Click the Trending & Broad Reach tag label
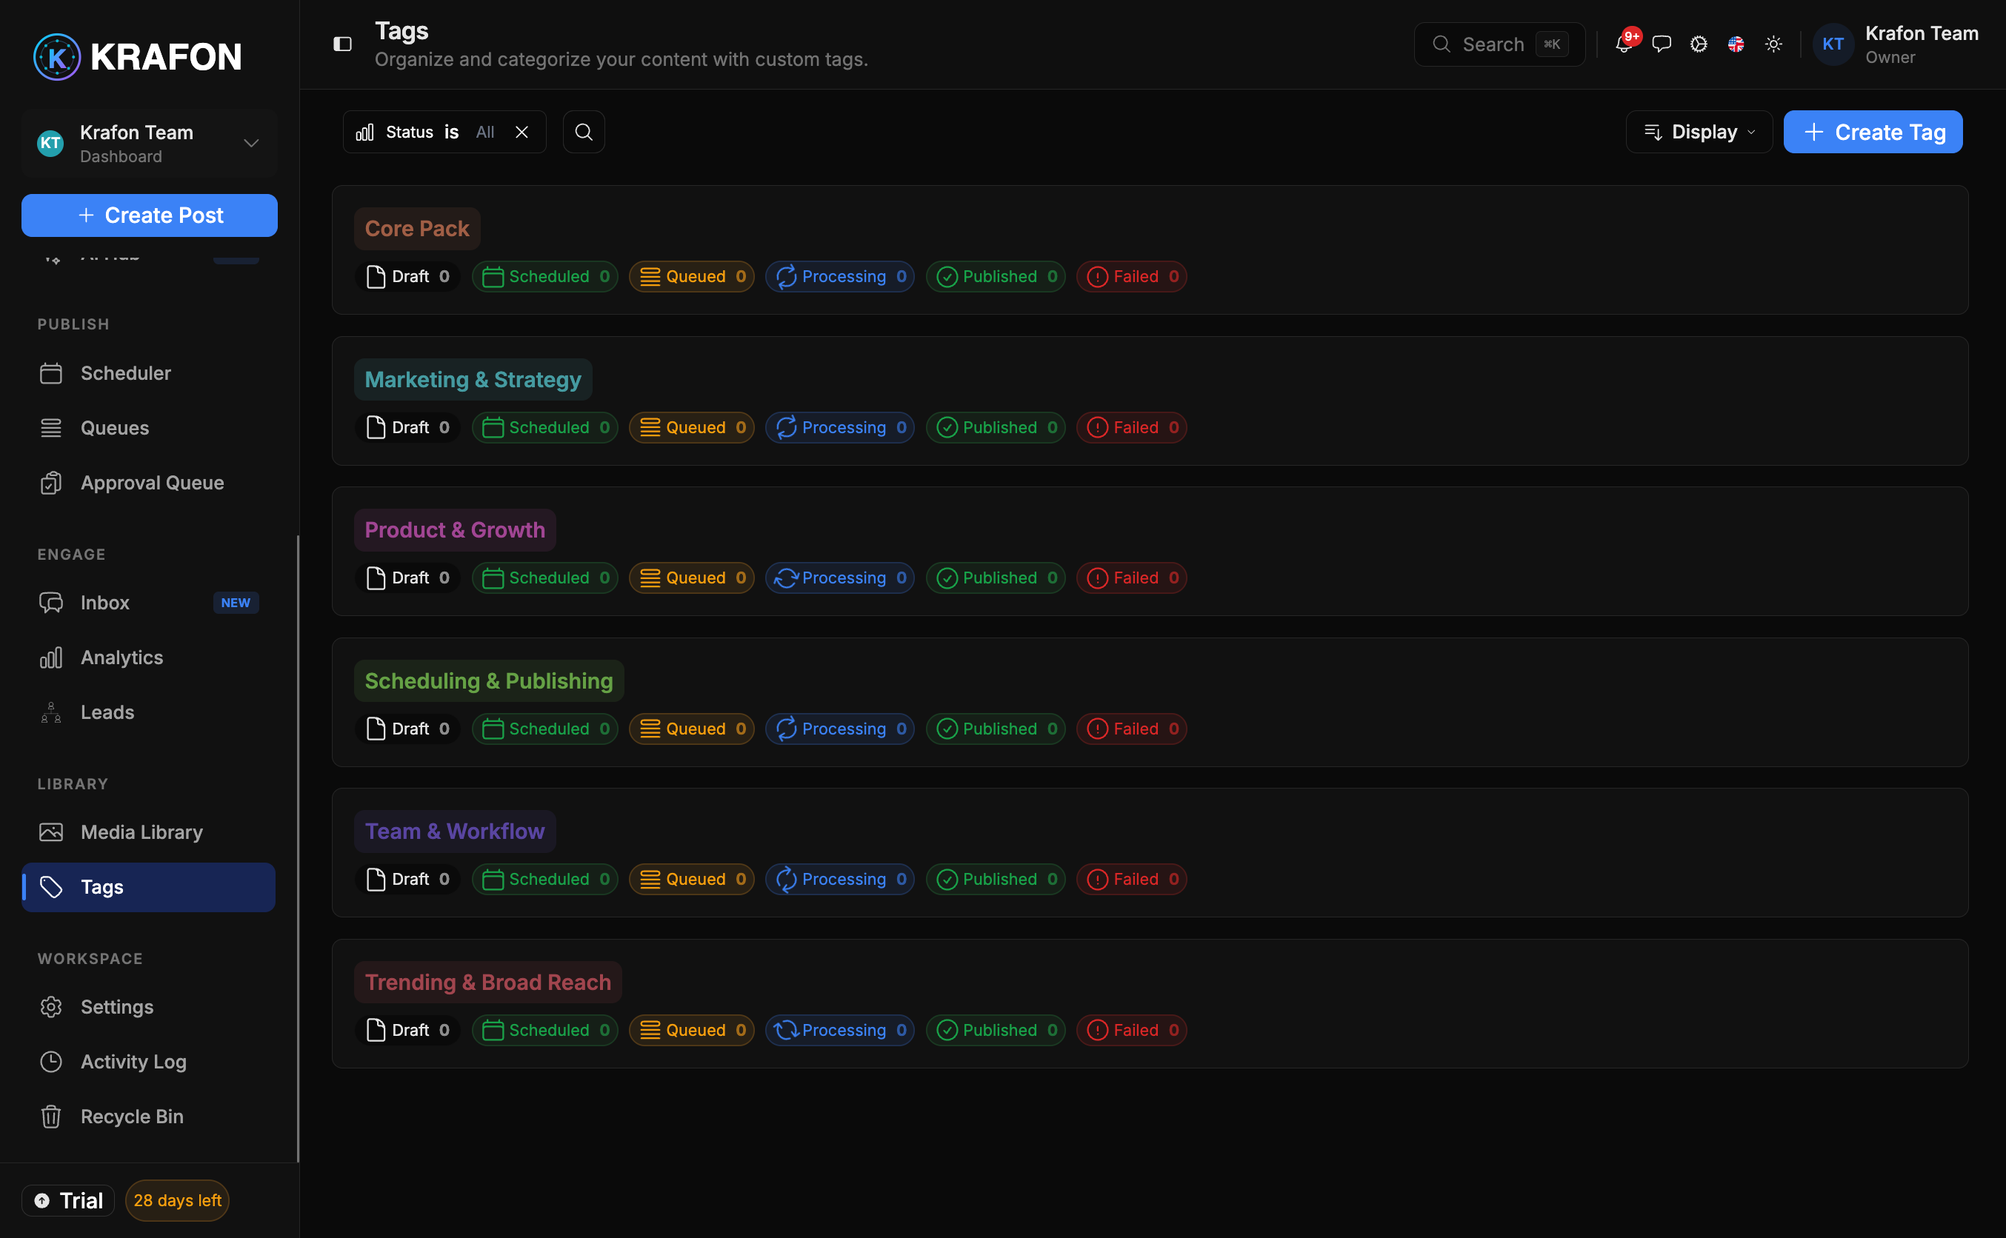Screen dimensions: 2006x1238 (488, 983)
